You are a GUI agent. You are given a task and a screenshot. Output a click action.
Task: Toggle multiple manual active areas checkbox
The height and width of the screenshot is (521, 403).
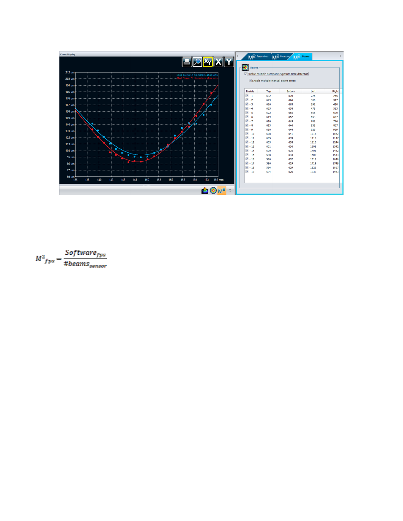(x=250, y=81)
